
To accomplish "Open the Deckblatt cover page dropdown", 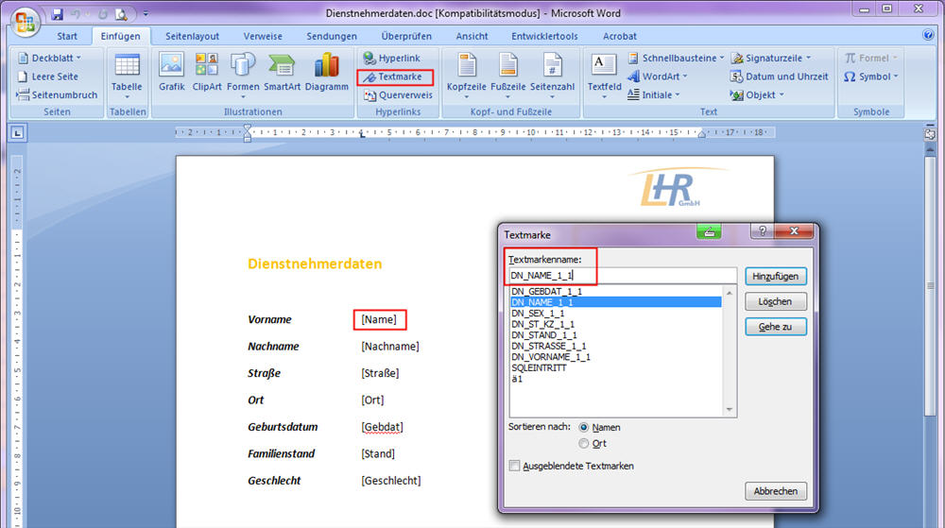I will pos(49,59).
